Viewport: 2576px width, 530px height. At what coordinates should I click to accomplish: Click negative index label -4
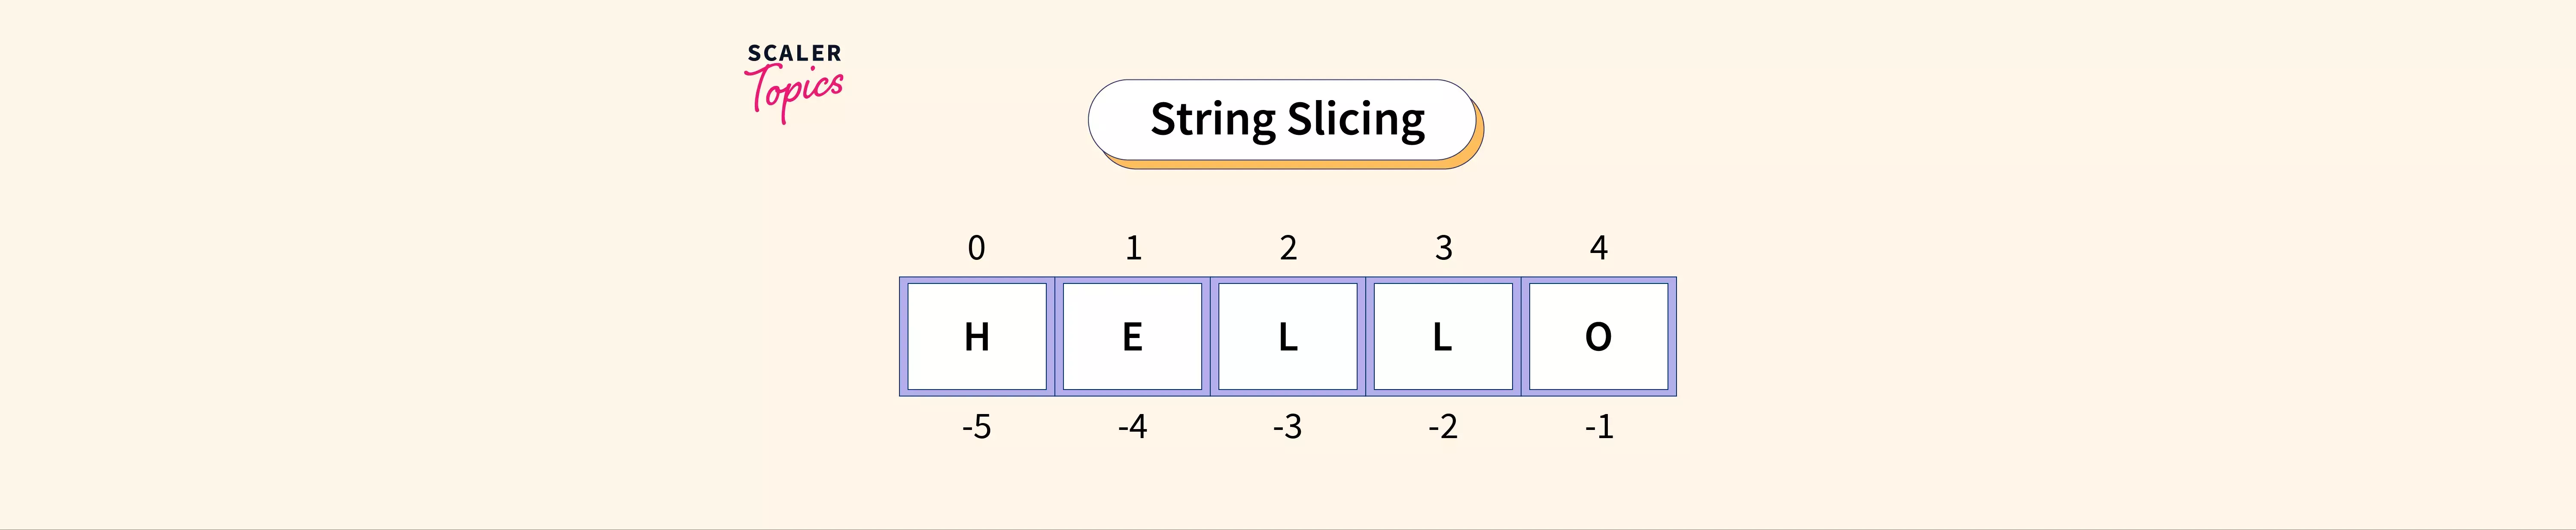point(1132,427)
